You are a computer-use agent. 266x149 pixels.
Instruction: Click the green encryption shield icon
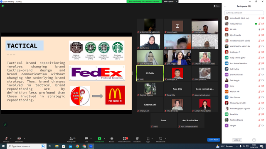click(3, 6)
